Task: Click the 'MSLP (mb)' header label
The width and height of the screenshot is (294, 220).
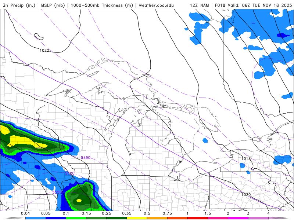Action: [53, 5]
